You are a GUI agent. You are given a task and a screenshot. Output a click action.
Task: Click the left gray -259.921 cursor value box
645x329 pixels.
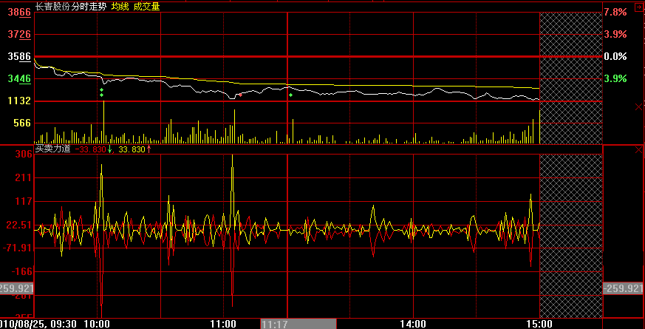point(16,288)
